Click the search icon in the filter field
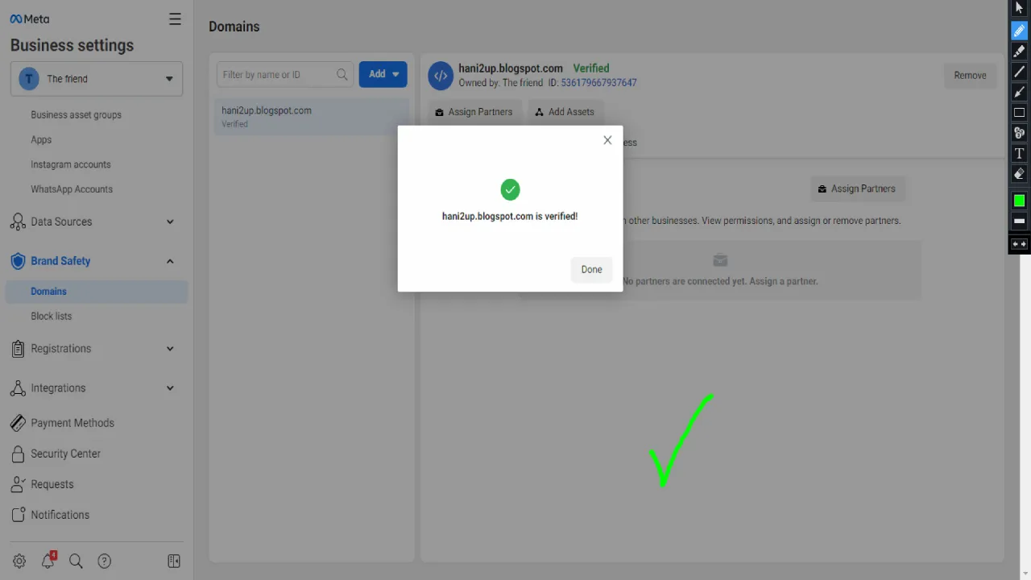1031x580 pixels. pyautogui.click(x=342, y=75)
